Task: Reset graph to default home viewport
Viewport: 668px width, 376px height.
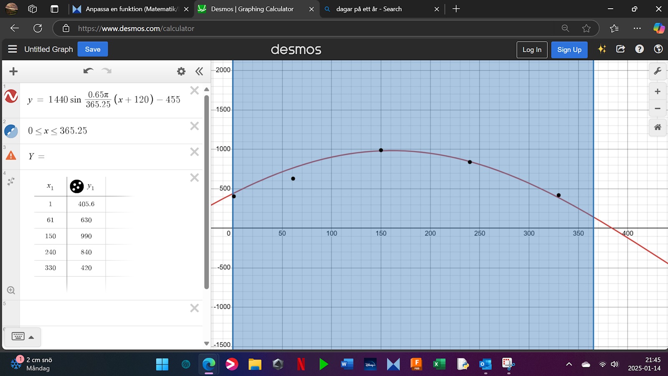Action: coord(658,127)
